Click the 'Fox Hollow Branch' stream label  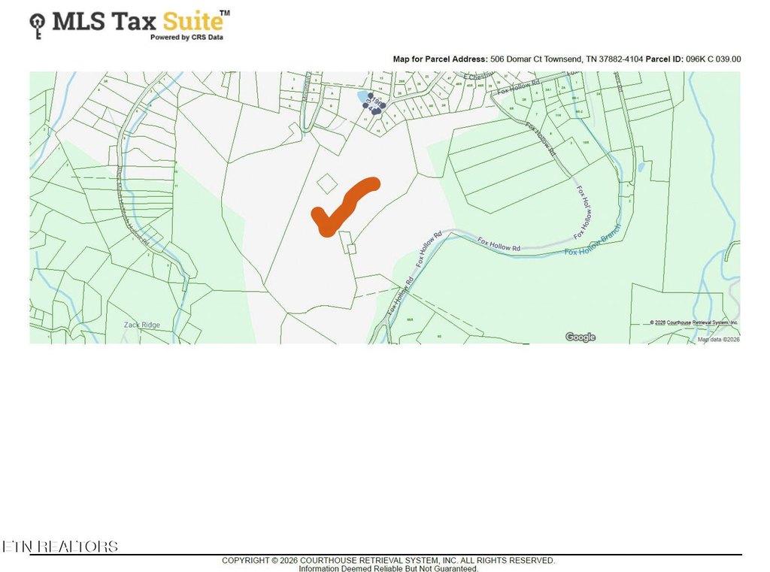[593, 241]
